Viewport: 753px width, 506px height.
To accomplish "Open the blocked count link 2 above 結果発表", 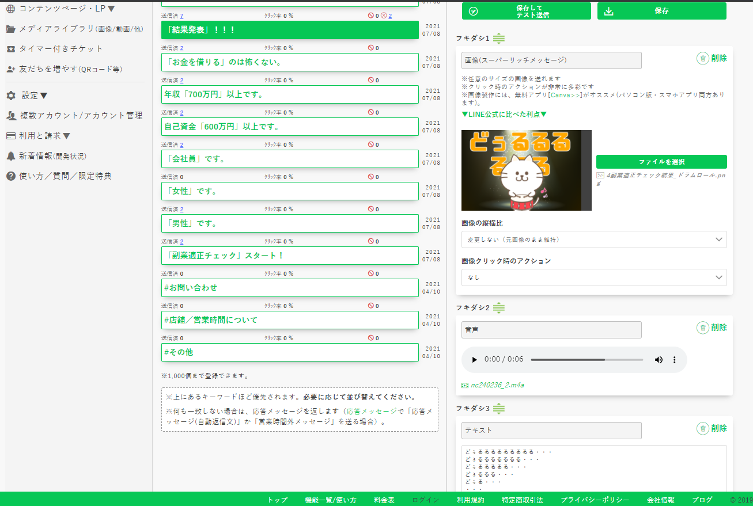I will 390,16.
